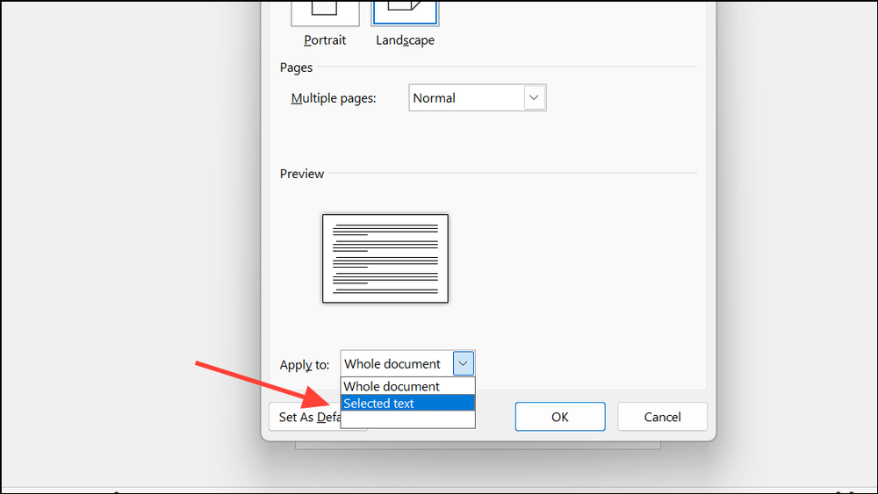This screenshot has height=494, width=878.
Task: Select the Landscape orientation icon
Action: [405, 13]
